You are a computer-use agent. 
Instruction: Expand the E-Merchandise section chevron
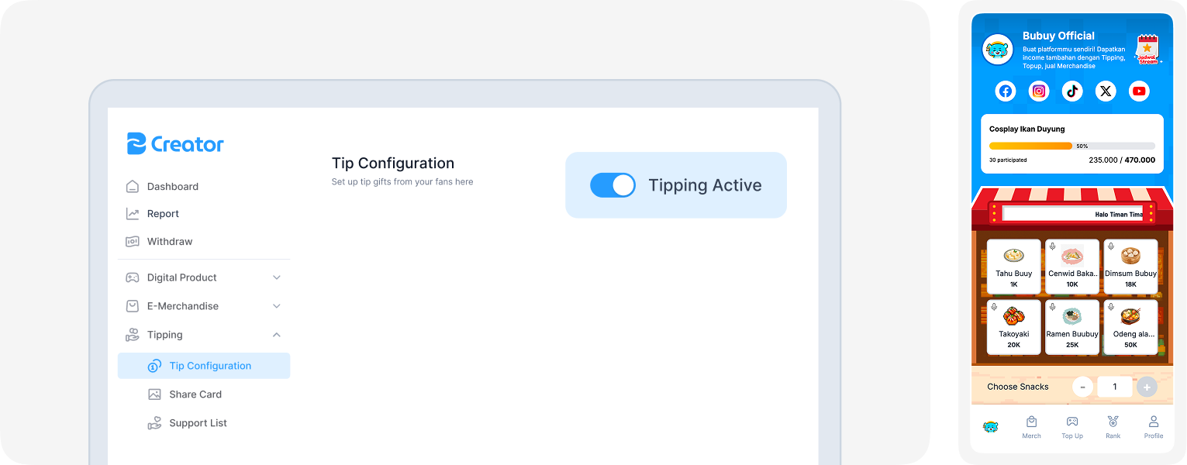coord(277,306)
